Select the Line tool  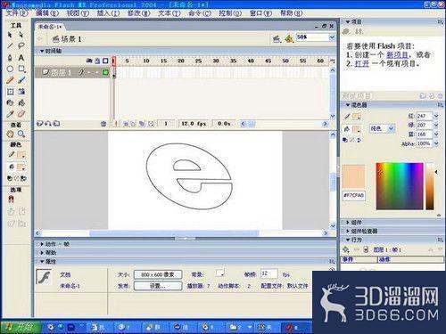coord(10,46)
